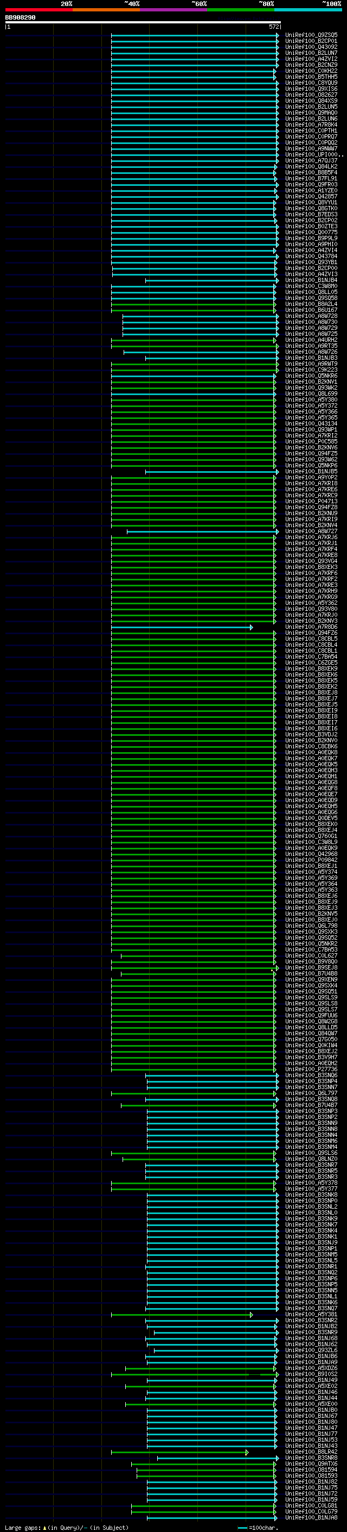Select hit label UniRef100_B3SNR8

(311, 1458)
